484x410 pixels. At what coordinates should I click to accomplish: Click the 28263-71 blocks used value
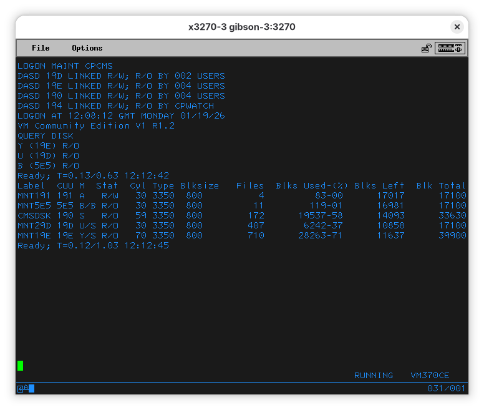(321, 235)
